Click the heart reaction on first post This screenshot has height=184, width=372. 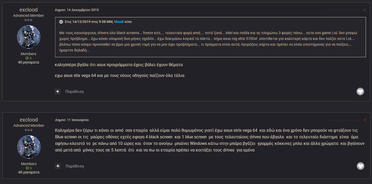point(360,91)
